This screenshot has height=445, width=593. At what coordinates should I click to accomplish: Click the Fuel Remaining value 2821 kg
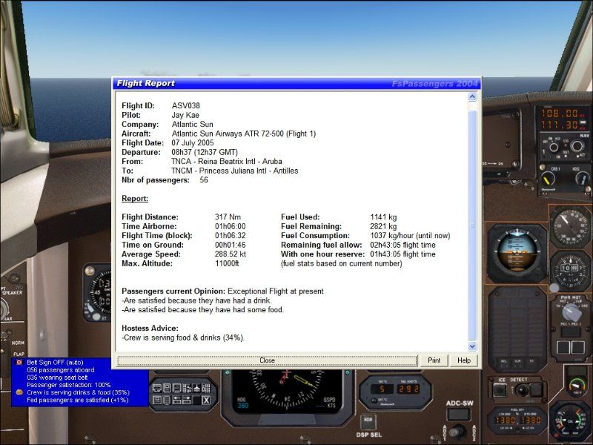pyautogui.click(x=383, y=226)
